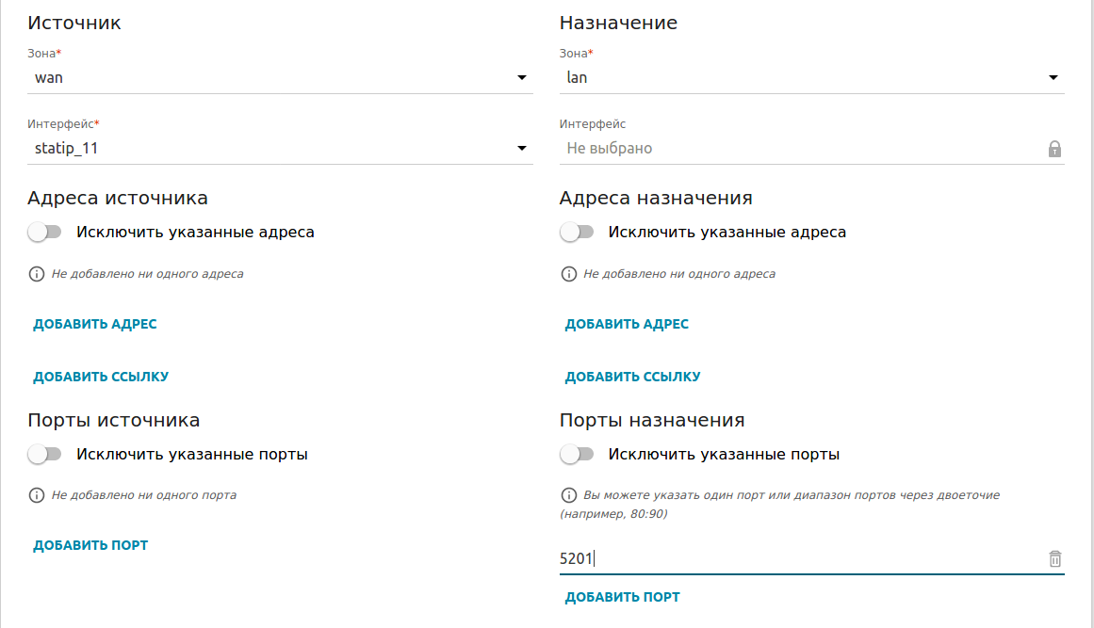This screenshot has height=628, width=1094.
Task: Add a source address reference link
Action: click(x=101, y=378)
